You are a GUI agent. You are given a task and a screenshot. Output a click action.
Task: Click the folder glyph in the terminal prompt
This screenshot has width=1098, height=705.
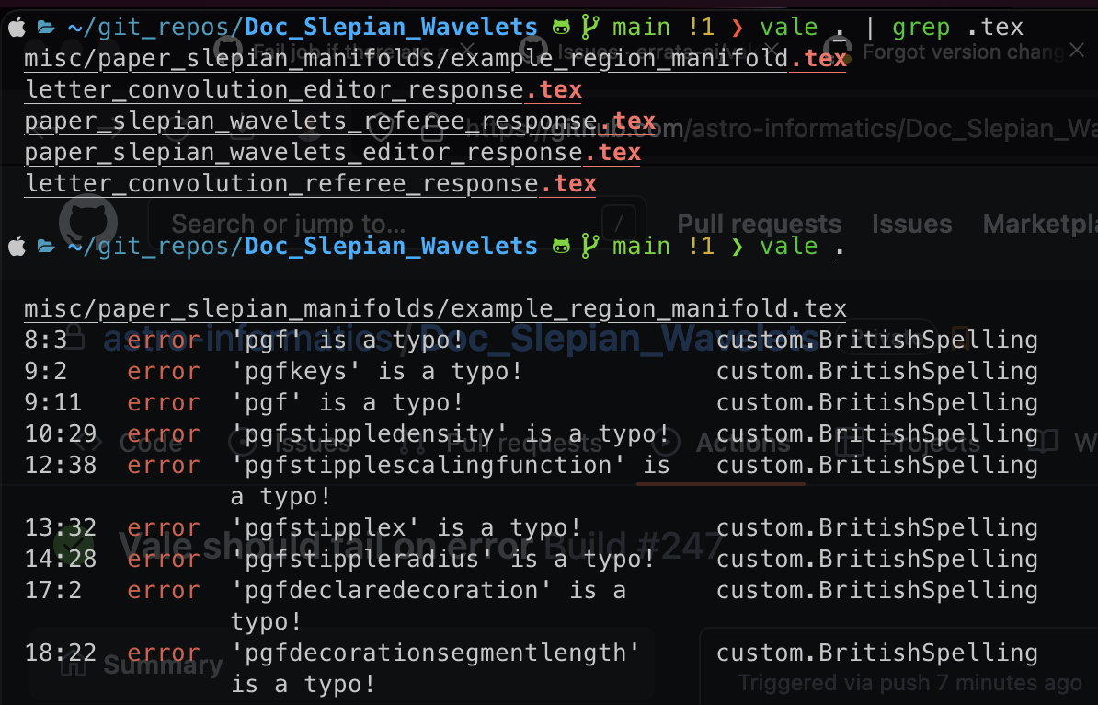point(45,246)
